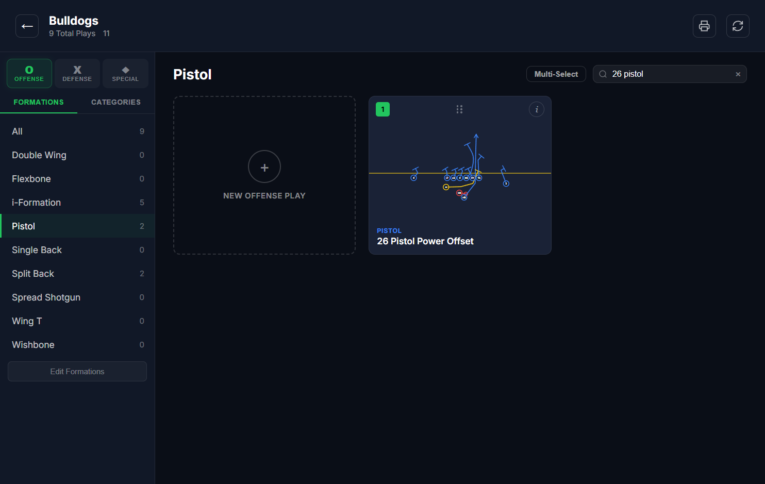Click the 26 Pistol Power Offset title
The image size is (765, 484).
pyautogui.click(x=425, y=241)
